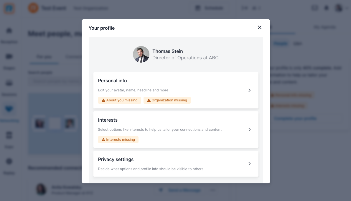The image size is (351, 201).
Task: Switch to the For you tab
Action: pos(44,57)
